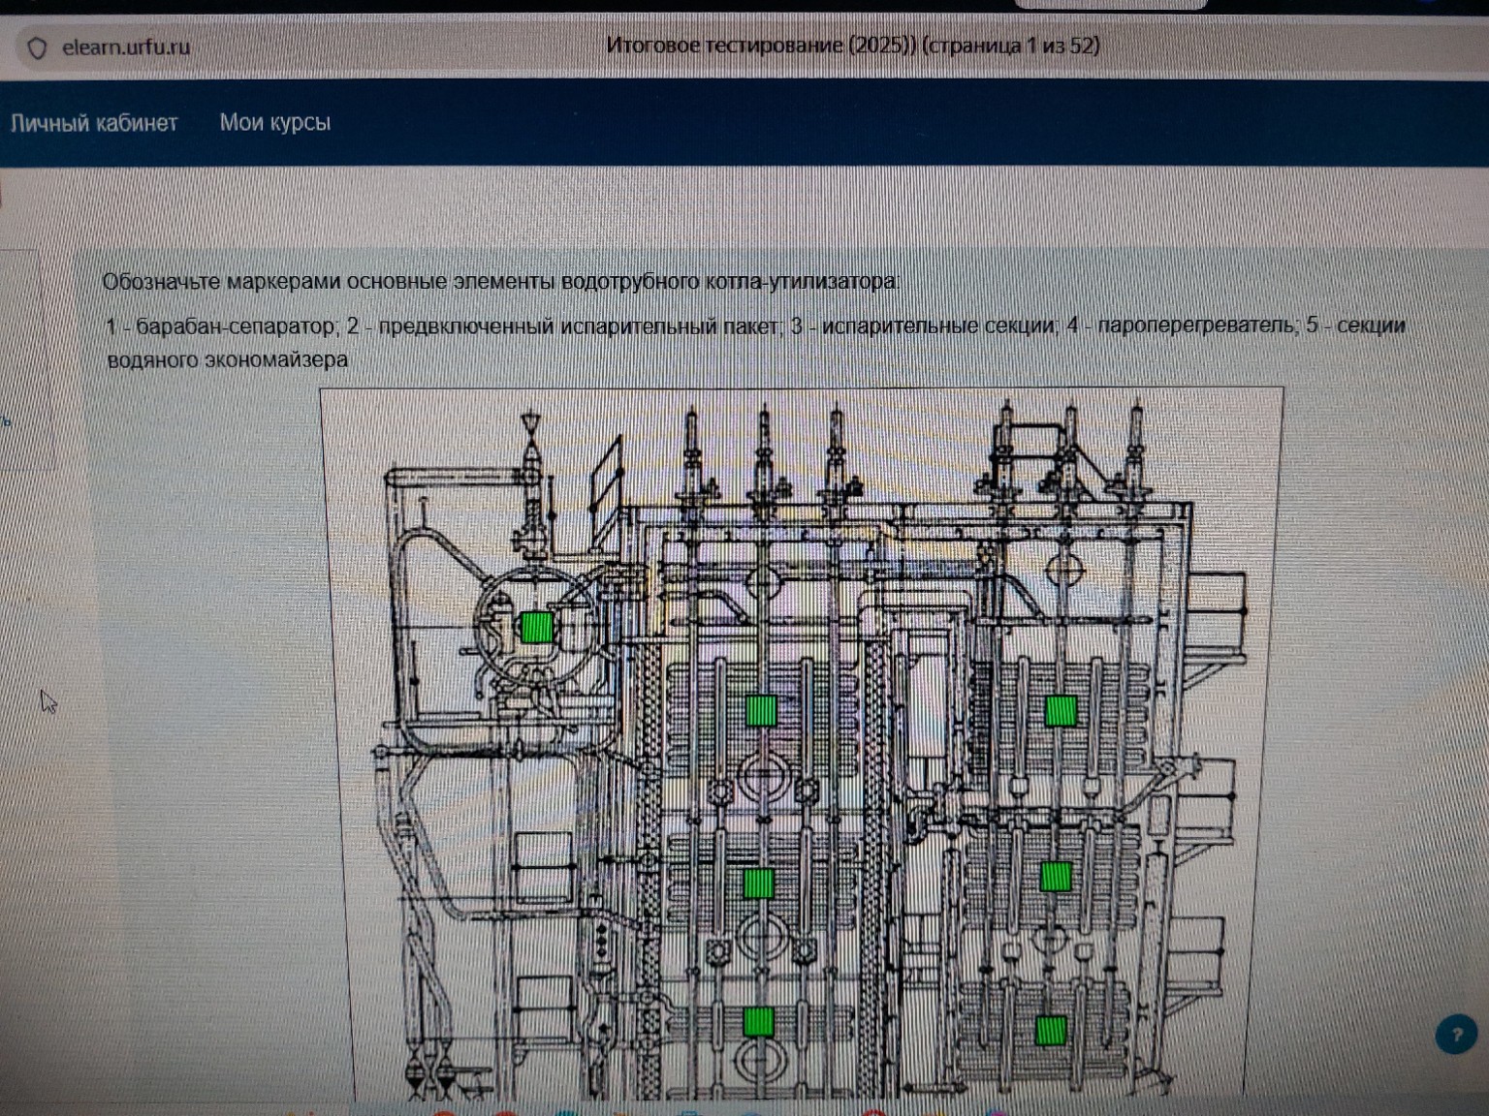Click the page title Итоговое тестирование (2025)

(852, 46)
